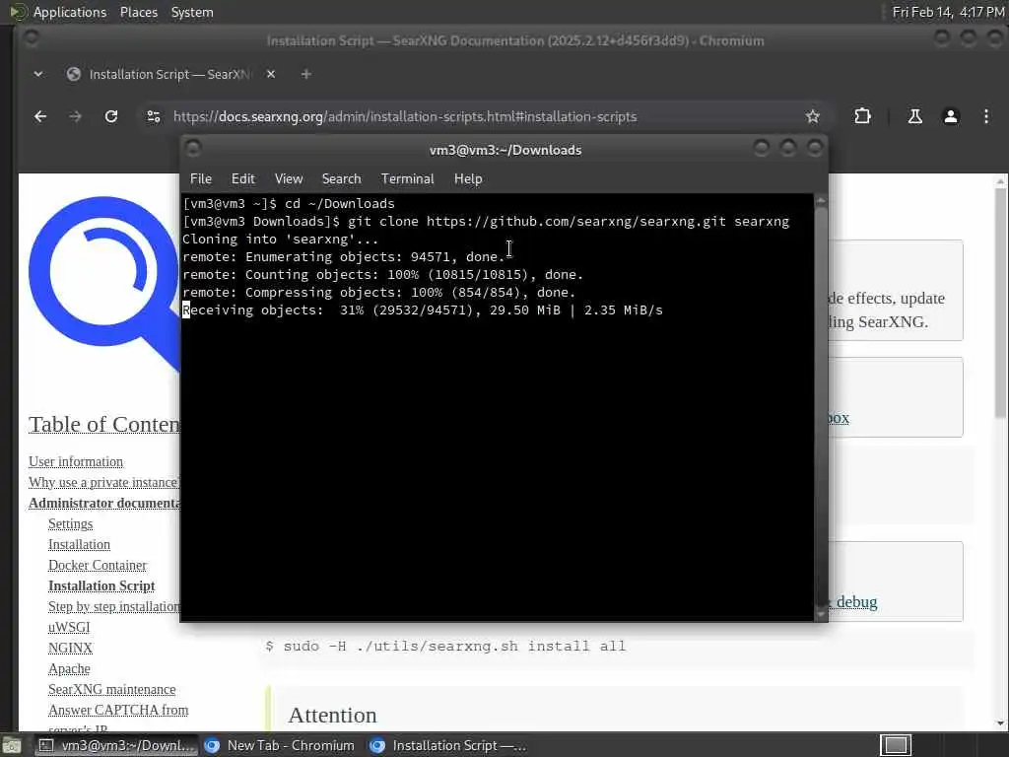Click the Table of Contents heading
The image size is (1009, 757).
[x=104, y=424]
